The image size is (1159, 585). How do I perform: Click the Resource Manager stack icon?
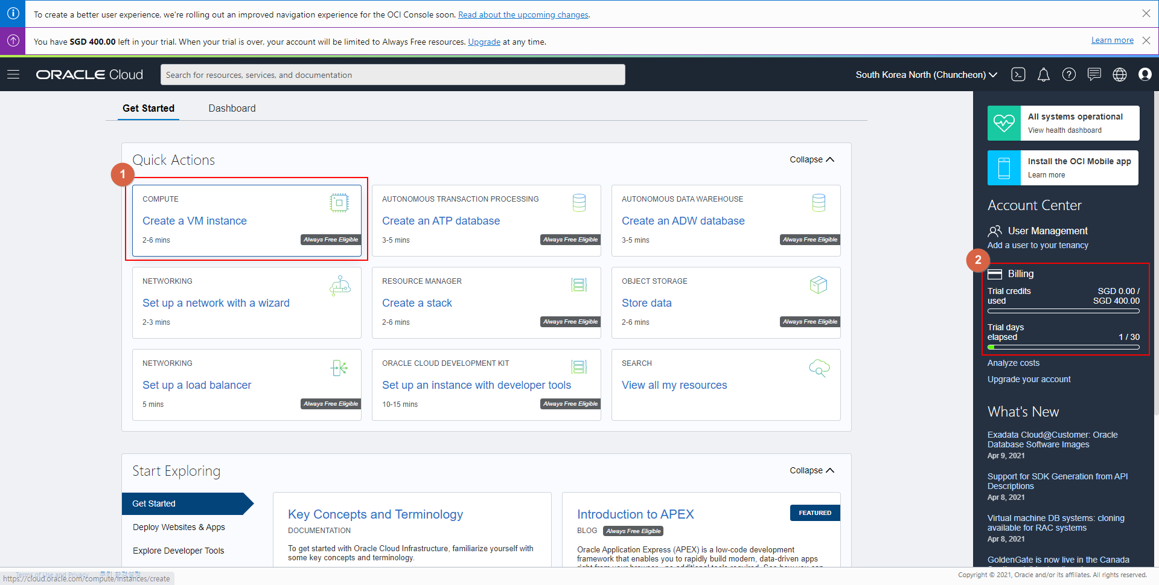(x=579, y=285)
